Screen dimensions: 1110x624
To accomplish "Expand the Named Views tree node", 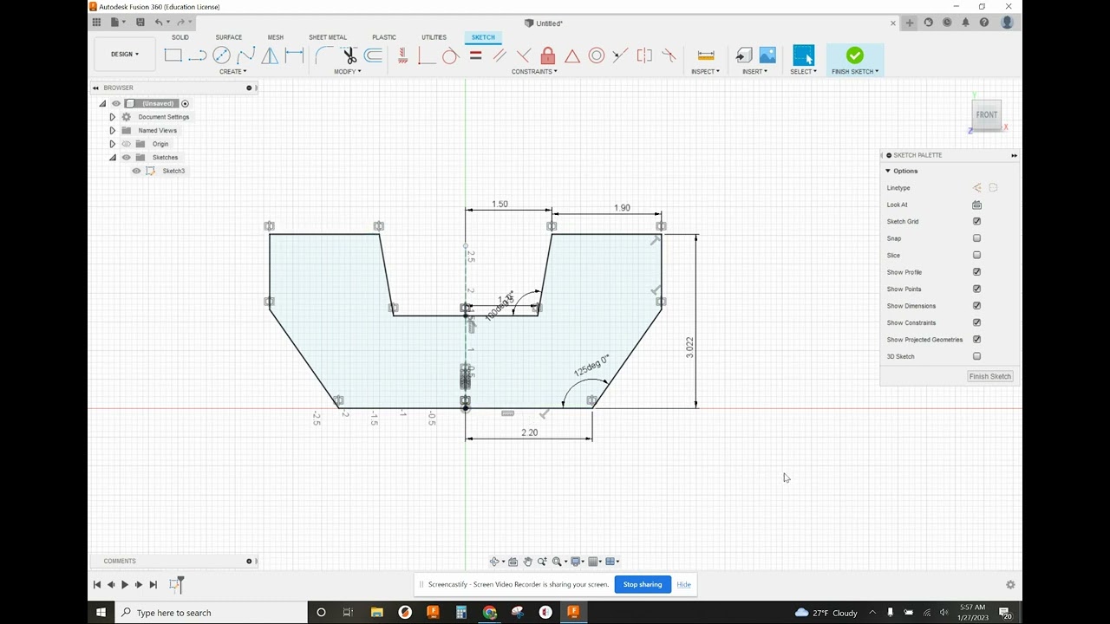I will (112, 130).
